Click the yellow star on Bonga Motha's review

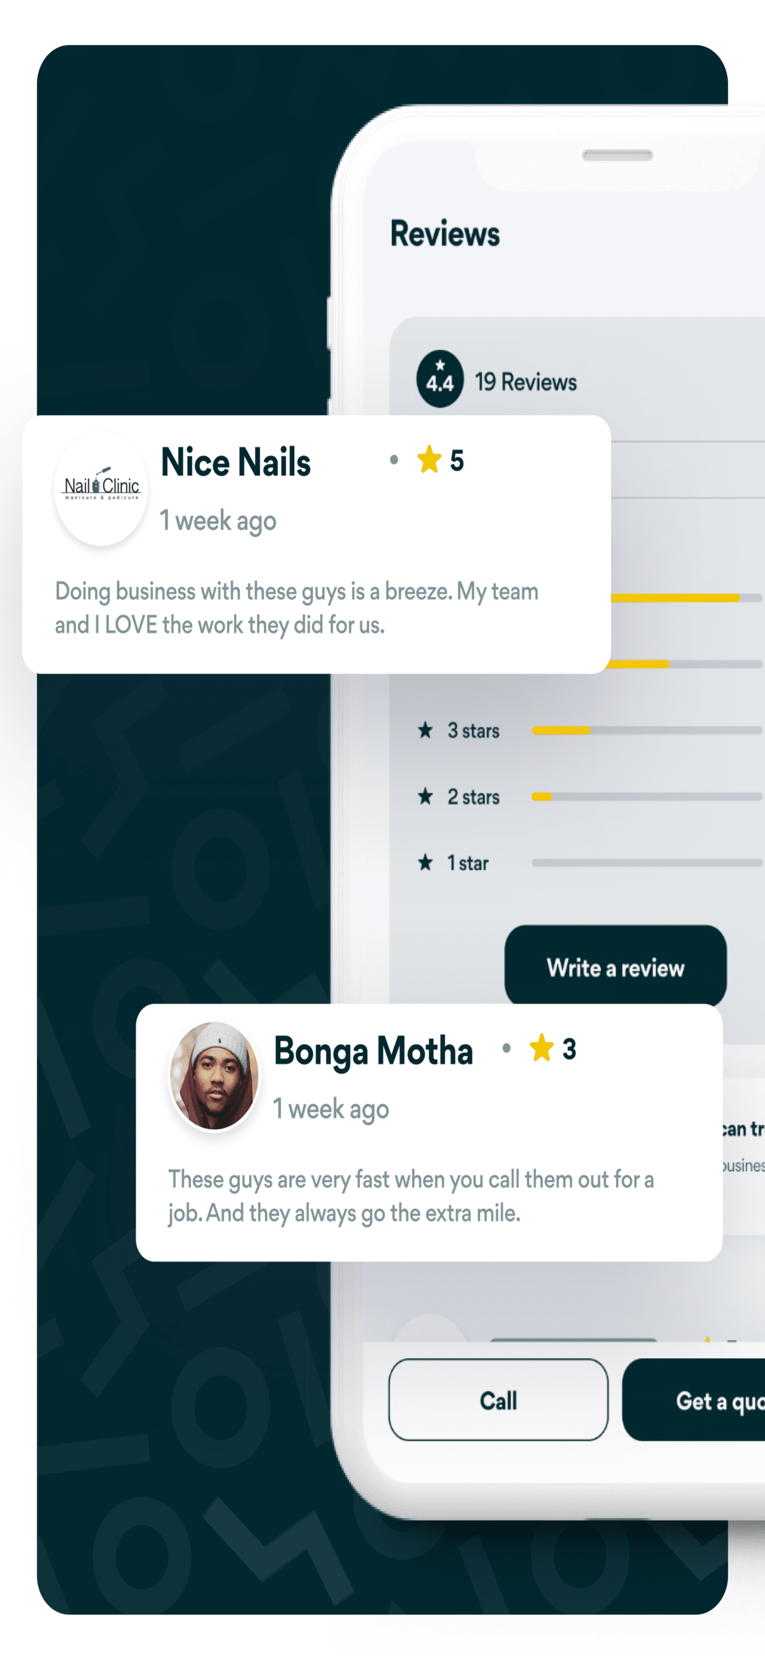click(541, 1048)
